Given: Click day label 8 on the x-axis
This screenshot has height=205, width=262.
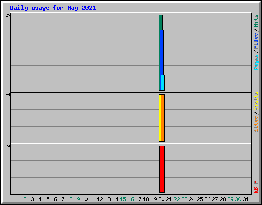Looking at the screenshot, I should 71,199.
